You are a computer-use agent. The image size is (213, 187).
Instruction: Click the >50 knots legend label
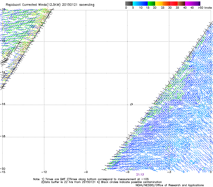tap(205, 8)
